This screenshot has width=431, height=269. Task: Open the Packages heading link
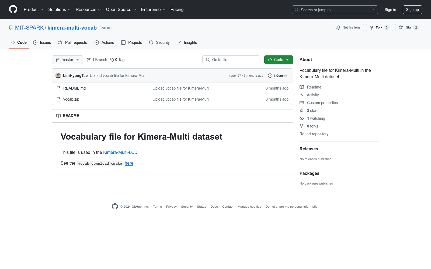coord(310,174)
